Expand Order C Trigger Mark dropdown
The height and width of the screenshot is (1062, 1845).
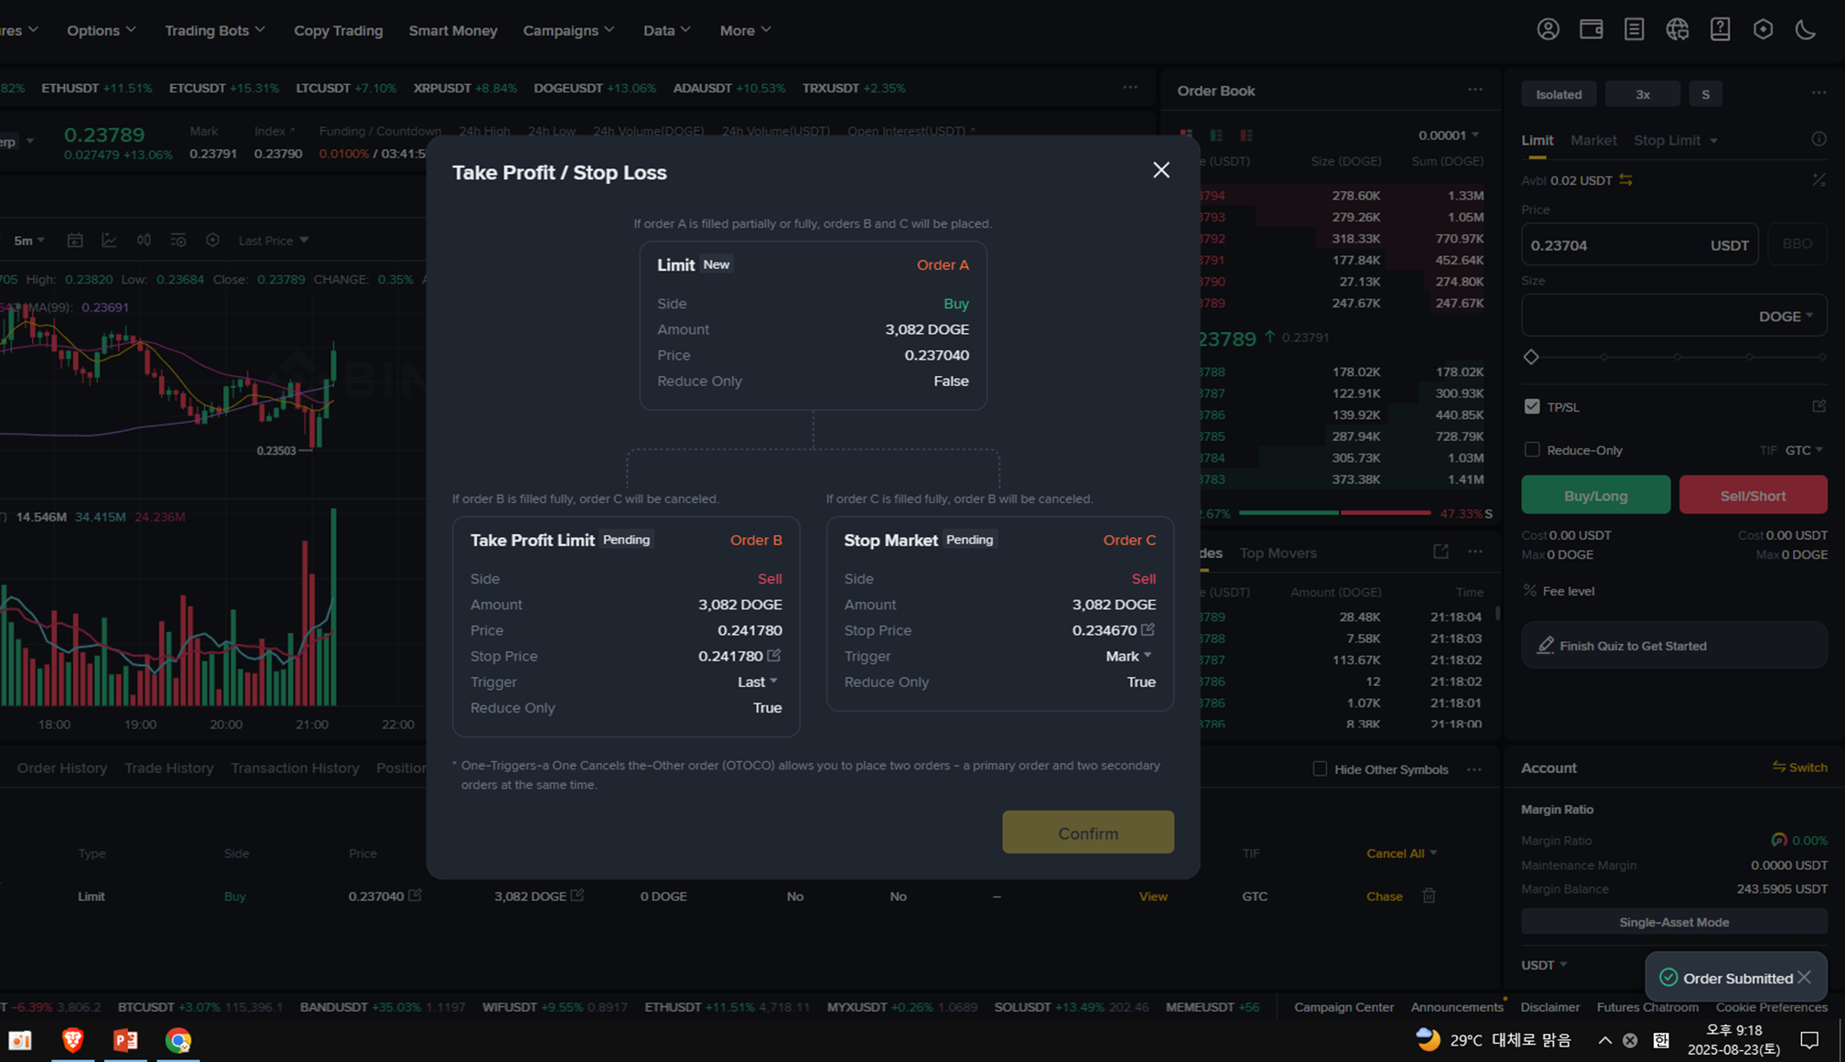pyautogui.click(x=1128, y=656)
